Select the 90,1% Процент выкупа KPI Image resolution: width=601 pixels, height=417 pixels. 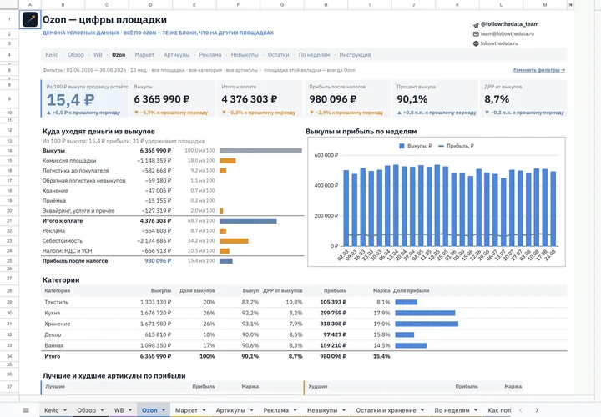[412, 99]
